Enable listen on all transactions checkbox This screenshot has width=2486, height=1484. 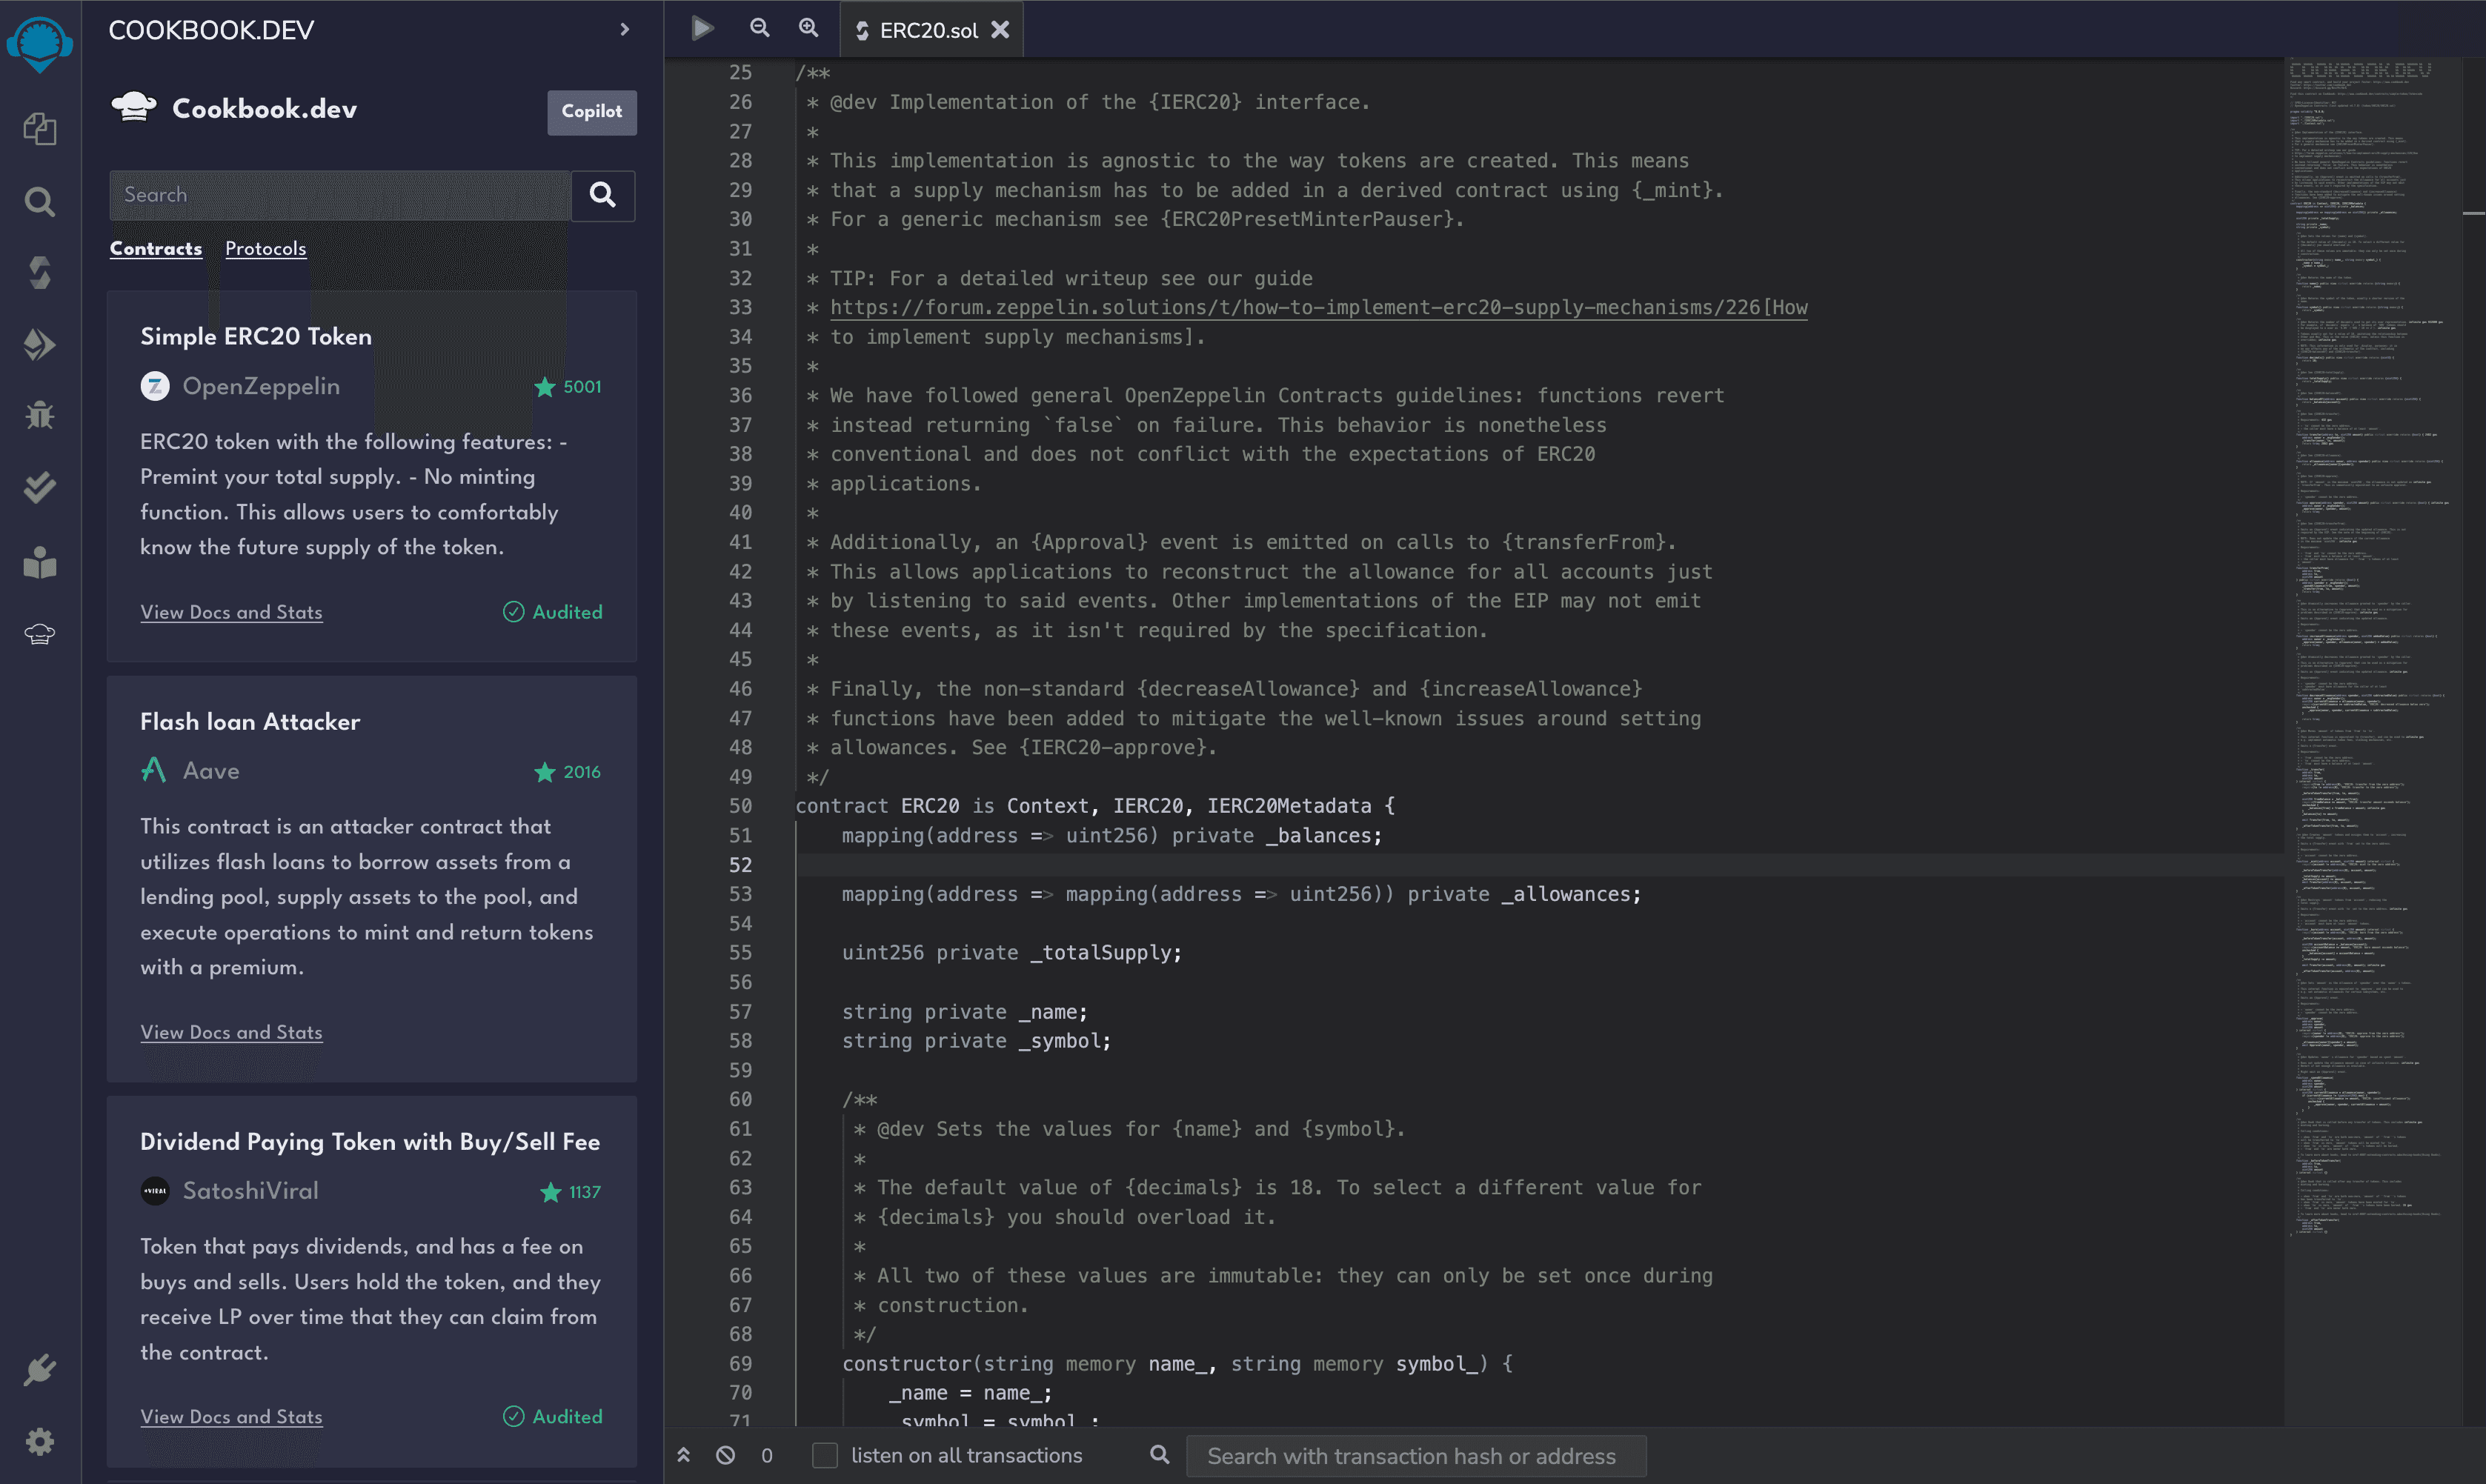coord(824,1455)
